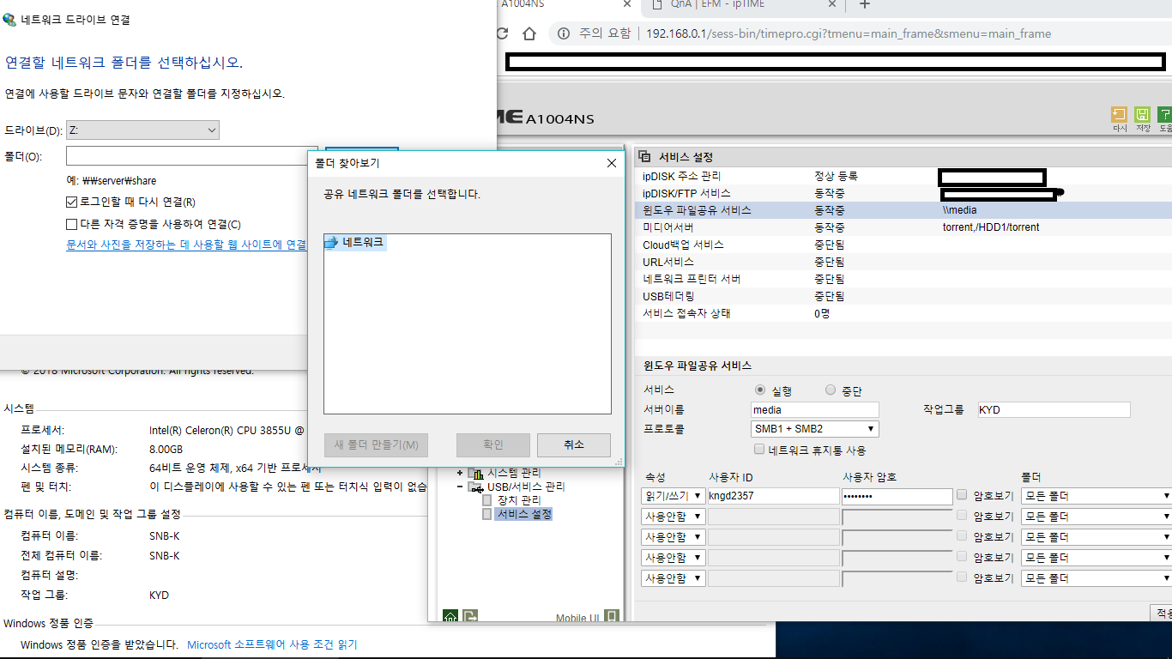Select the USB테더링 row
The image size is (1172, 659).
[903, 296]
